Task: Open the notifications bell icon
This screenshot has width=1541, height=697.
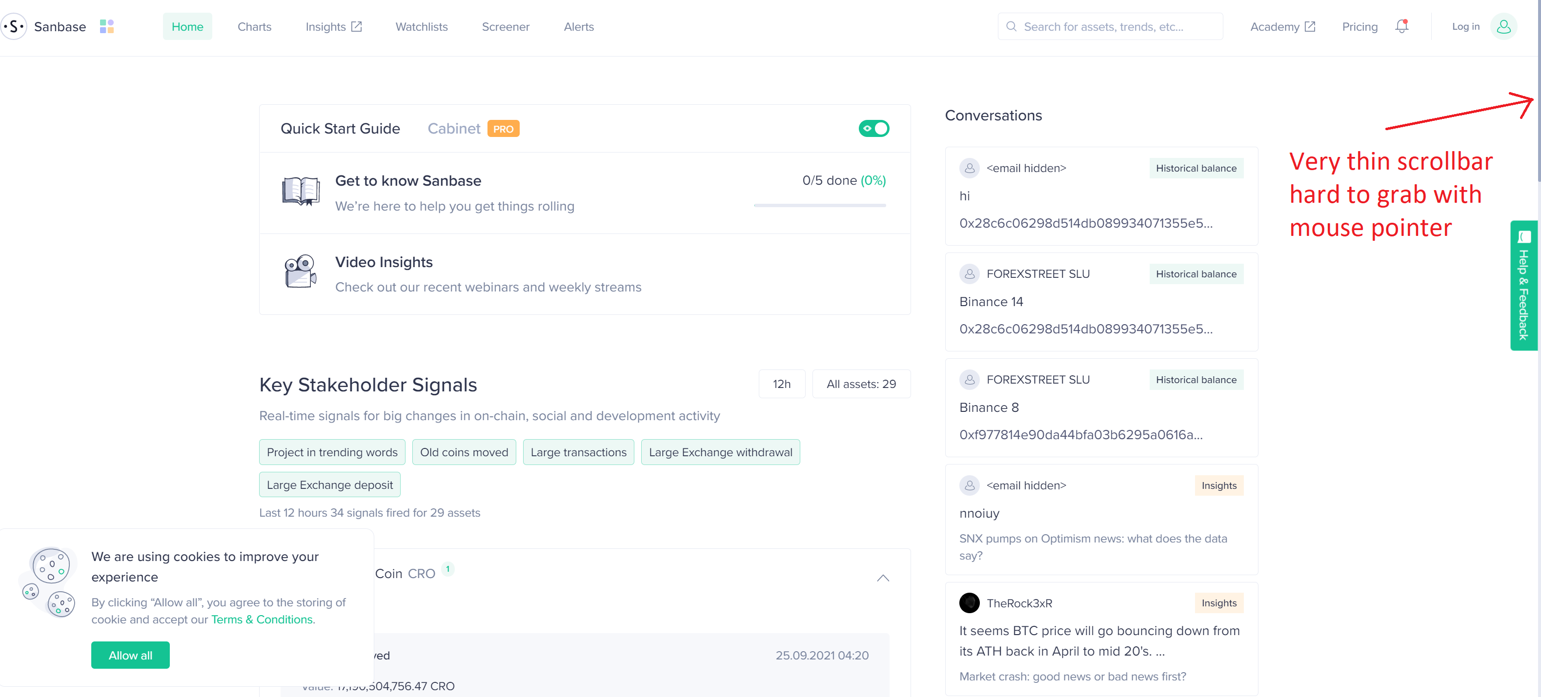Action: click(x=1401, y=26)
